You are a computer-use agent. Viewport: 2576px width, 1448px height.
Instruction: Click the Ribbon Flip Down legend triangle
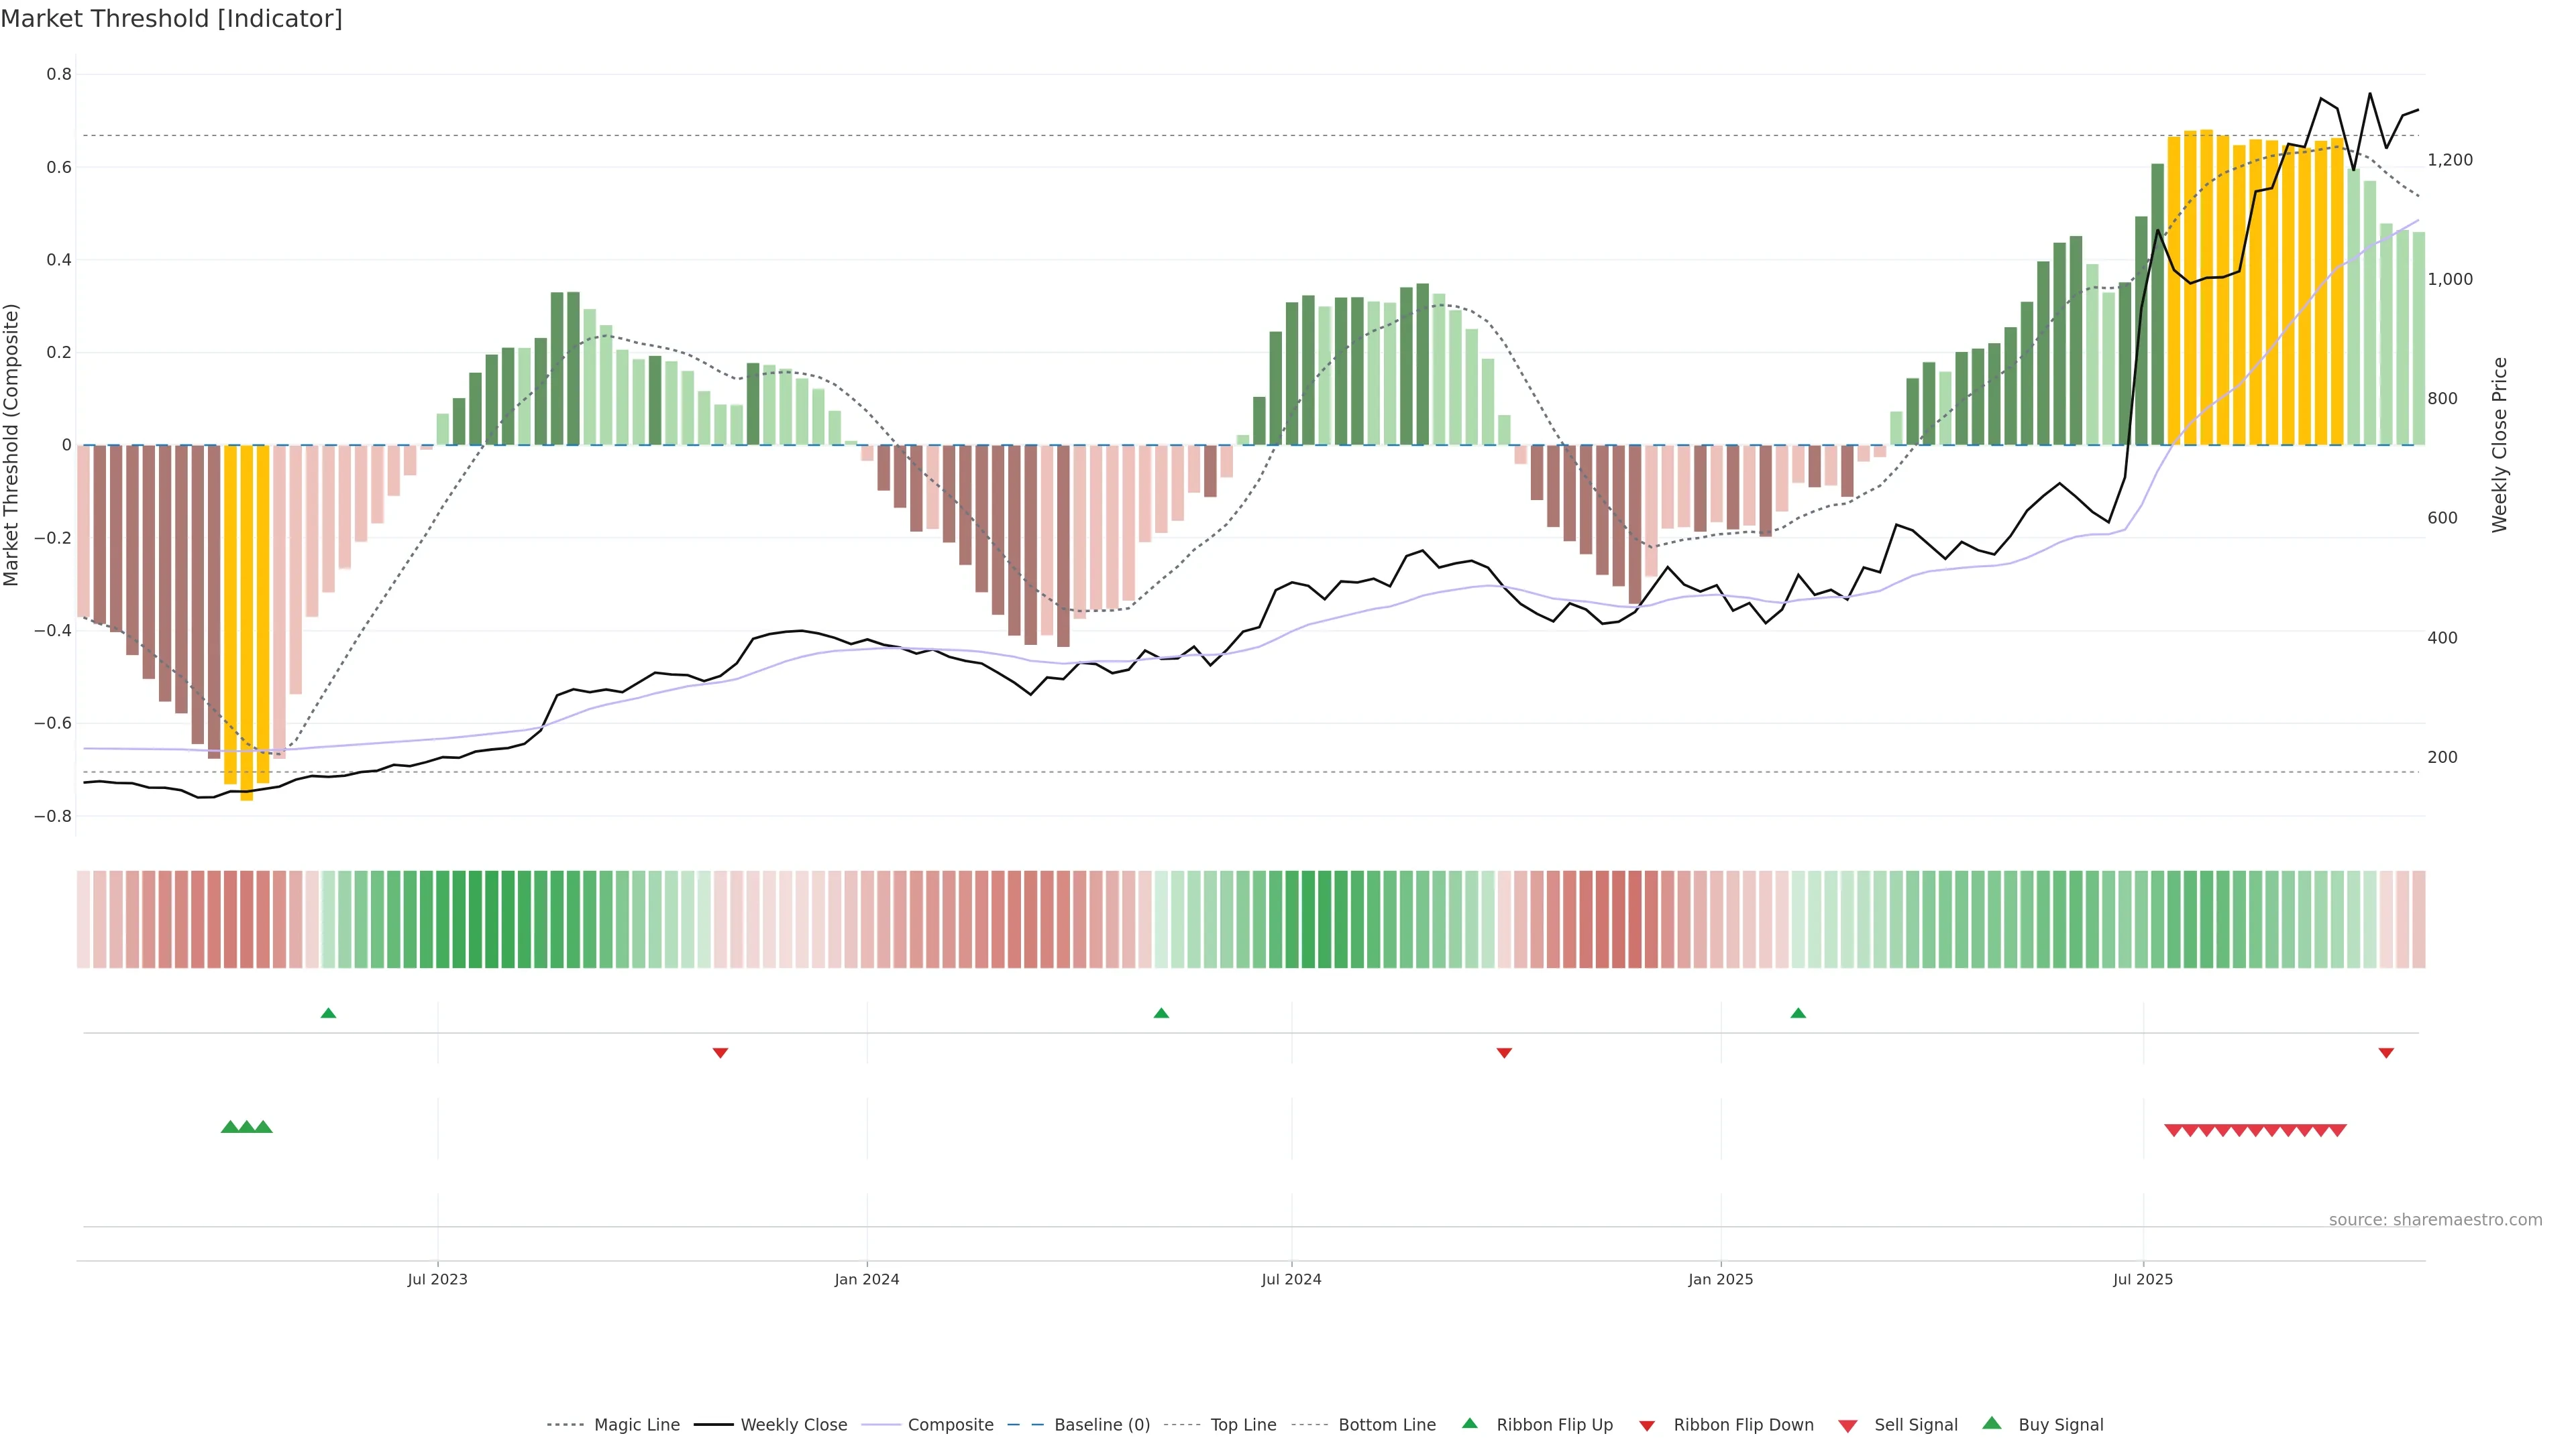1647,1426
